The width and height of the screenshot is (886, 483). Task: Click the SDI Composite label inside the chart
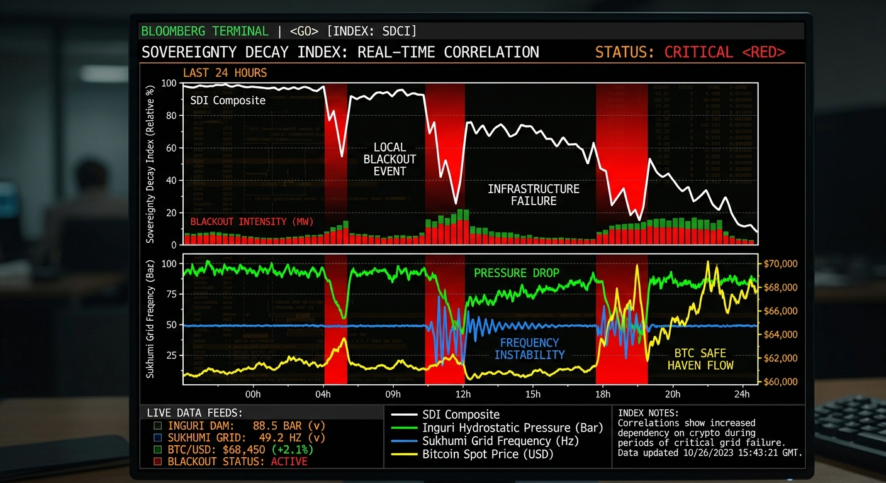click(x=228, y=101)
